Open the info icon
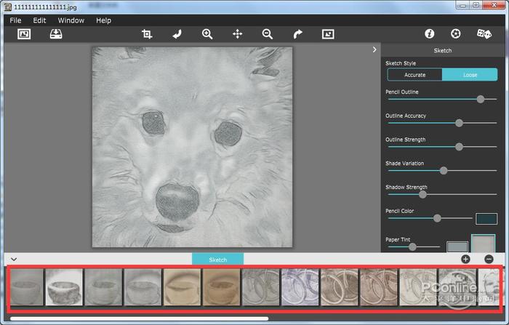 [x=429, y=34]
